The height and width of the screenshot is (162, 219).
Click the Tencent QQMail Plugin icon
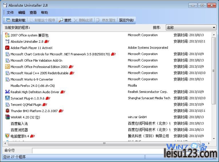point(7,104)
